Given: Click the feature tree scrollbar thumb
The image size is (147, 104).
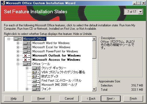Looking at the screenshot, I should 94,50.
